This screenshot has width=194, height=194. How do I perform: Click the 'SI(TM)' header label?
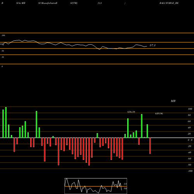click(x=74, y=3)
